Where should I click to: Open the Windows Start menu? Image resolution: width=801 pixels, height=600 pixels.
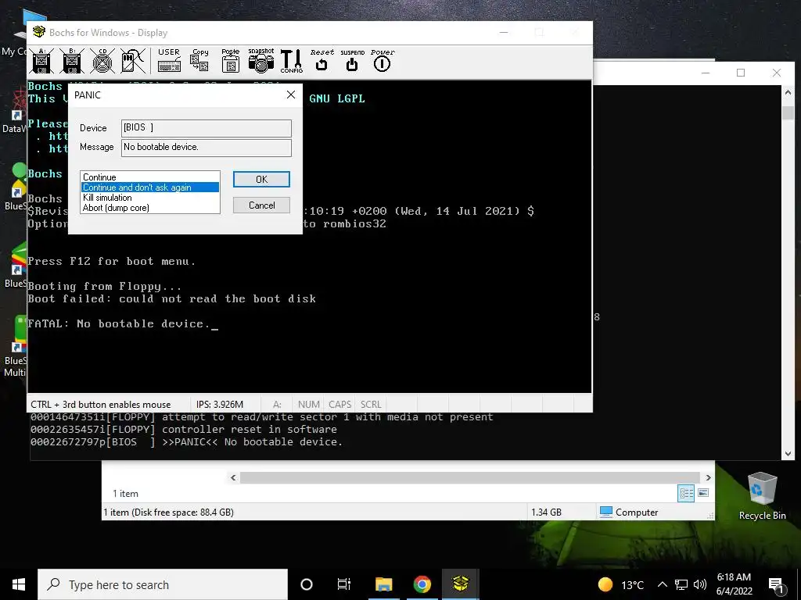point(19,584)
